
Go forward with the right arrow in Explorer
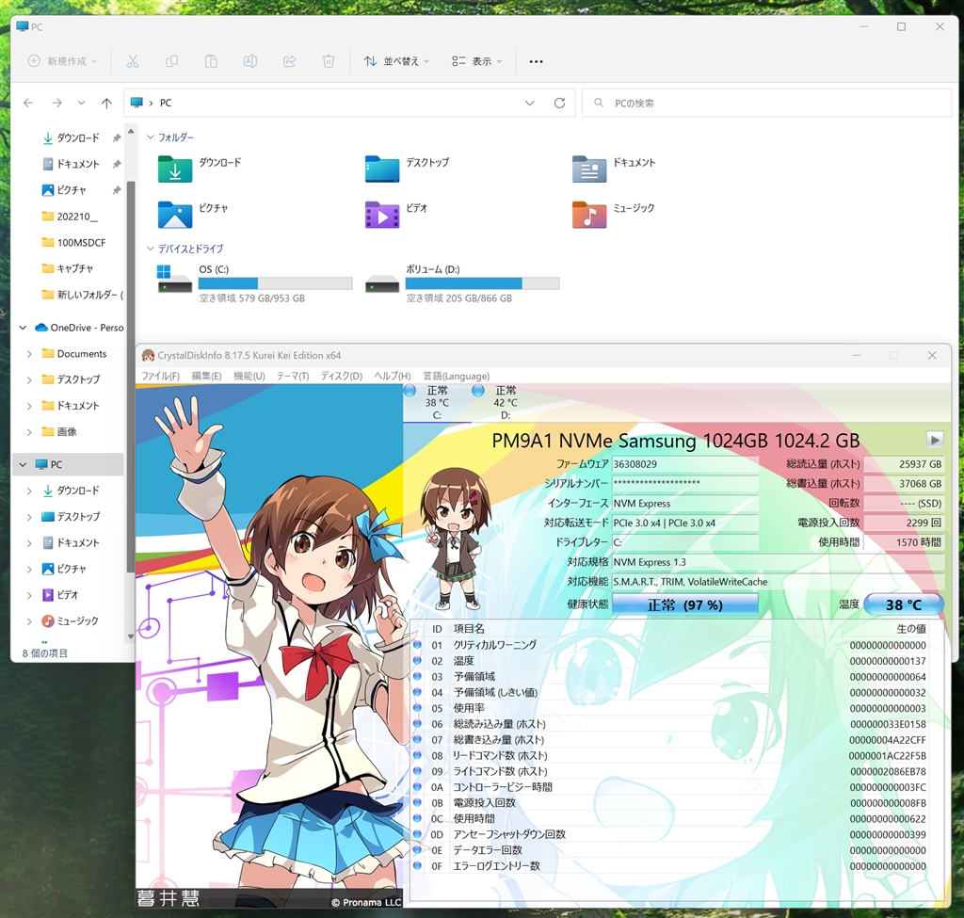click(56, 103)
